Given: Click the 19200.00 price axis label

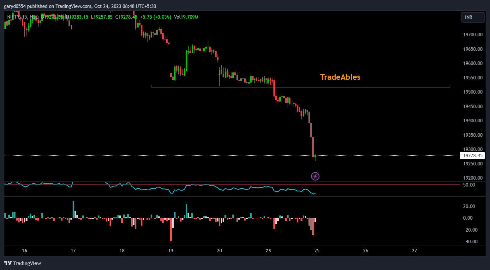Looking at the screenshot, I should pos(473,178).
